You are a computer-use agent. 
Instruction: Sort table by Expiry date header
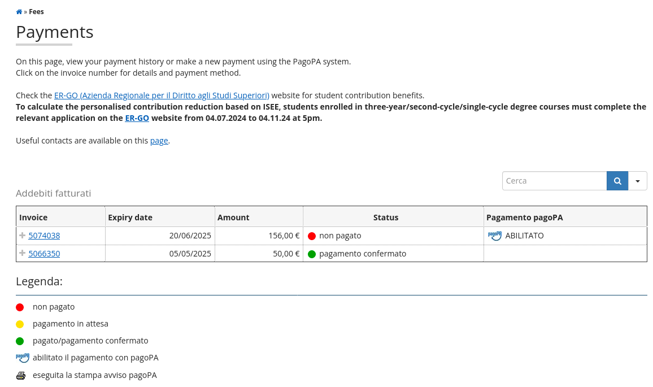pos(130,218)
